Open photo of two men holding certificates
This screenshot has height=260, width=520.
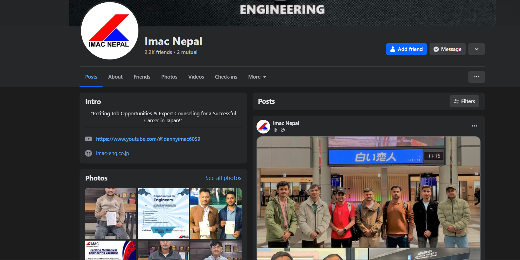pos(216,214)
